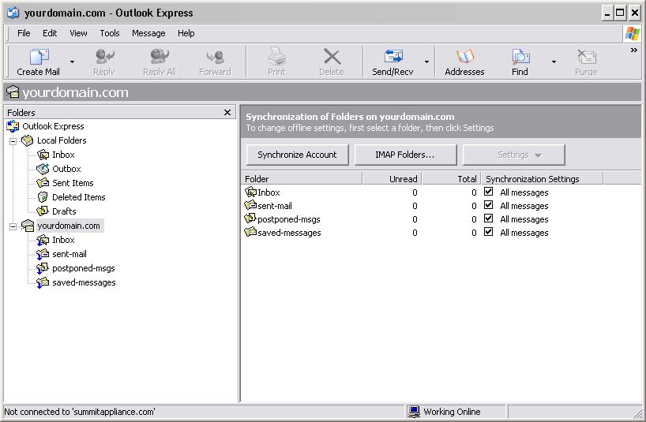Click the Outlook Express root tree icon
This screenshot has width=646, height=422.
point(13,126)
